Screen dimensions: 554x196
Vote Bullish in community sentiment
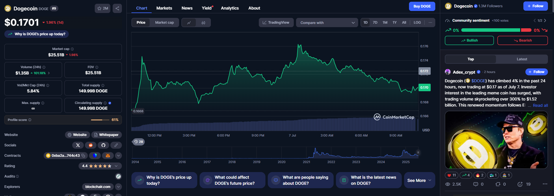coord(469,40)
